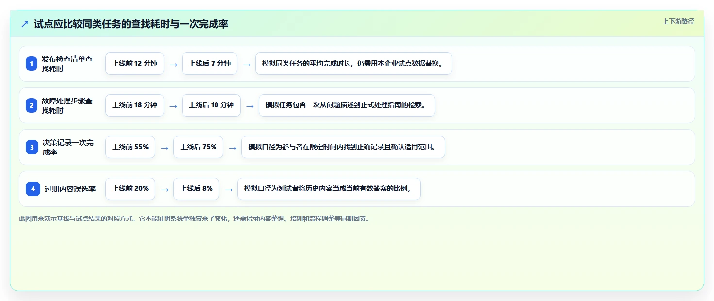The height and width of the screenshot is (301, 714).
Task: Click the 上线前 18 分钟 chip
Action: (x=135, y=105)
